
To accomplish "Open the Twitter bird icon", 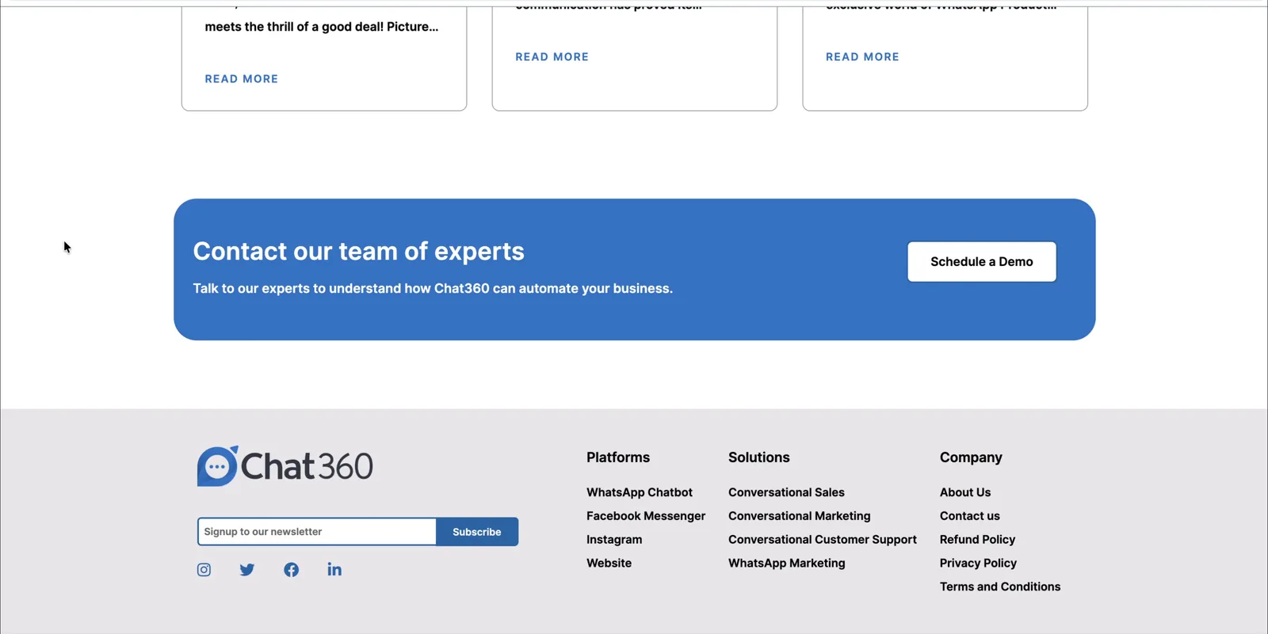I will point(247,570).
